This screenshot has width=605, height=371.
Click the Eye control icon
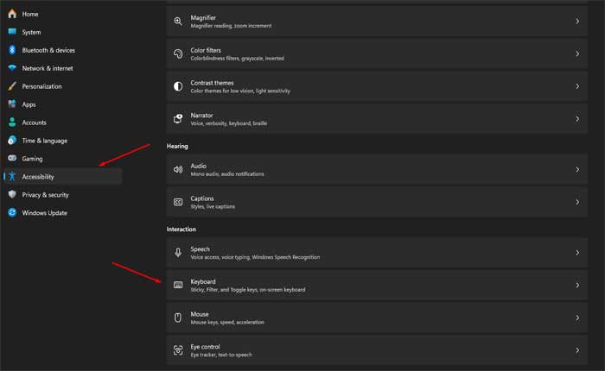178,350
